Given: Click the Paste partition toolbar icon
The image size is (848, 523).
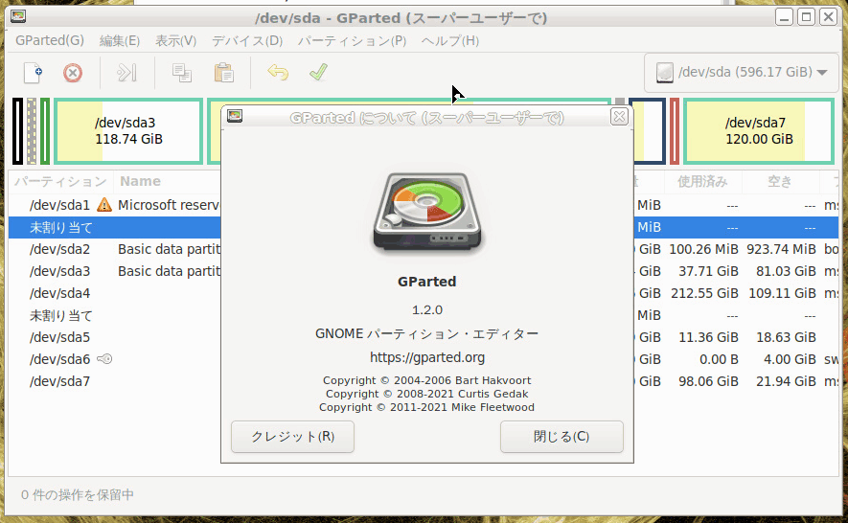Looking at the screenshot, I should 223,73.
